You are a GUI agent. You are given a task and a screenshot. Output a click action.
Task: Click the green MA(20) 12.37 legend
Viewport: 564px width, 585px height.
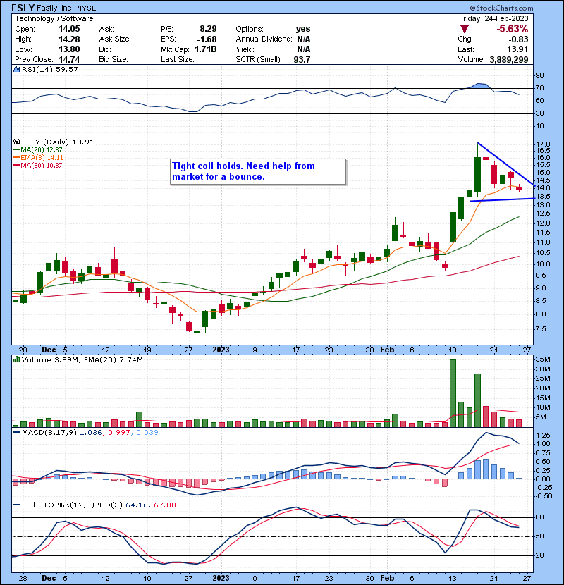click(37, 149)
